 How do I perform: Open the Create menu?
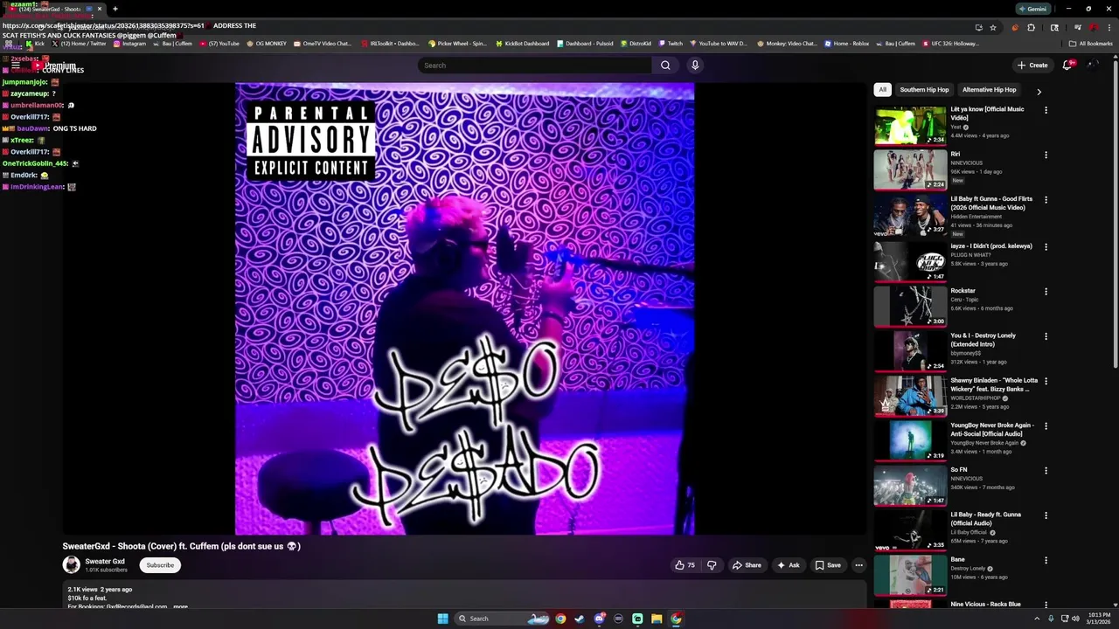tap(1032, 65)
